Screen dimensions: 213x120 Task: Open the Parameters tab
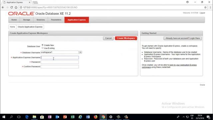[56, 20]
